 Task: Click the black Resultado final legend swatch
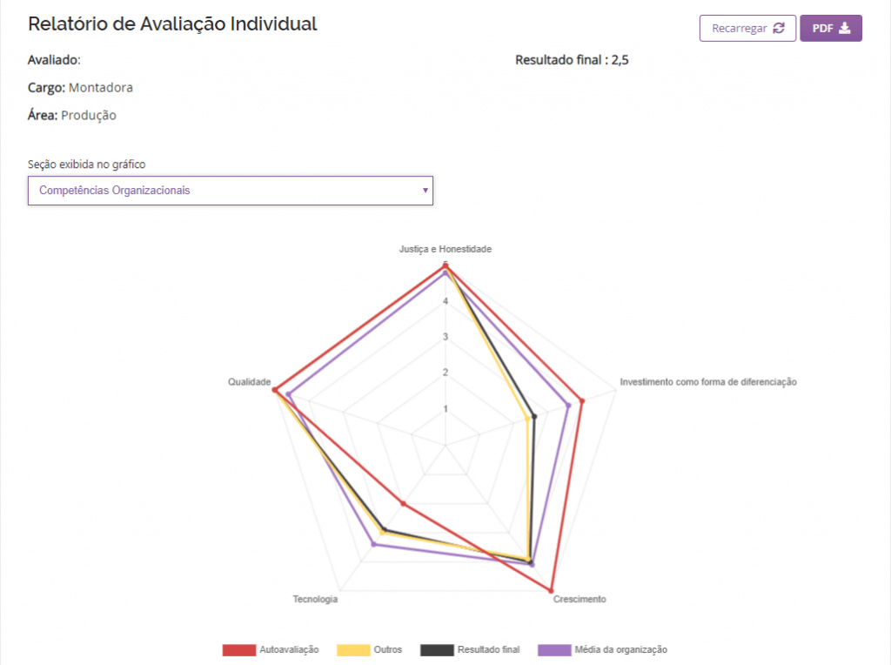point(437,649)
